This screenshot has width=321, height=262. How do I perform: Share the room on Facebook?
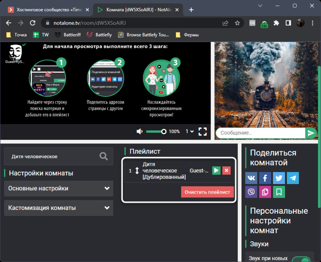point(265,178)
